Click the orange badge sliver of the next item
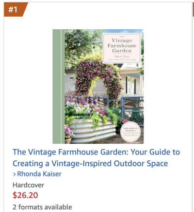The width and height of the screenshot is (194, 212). point(193,9)
